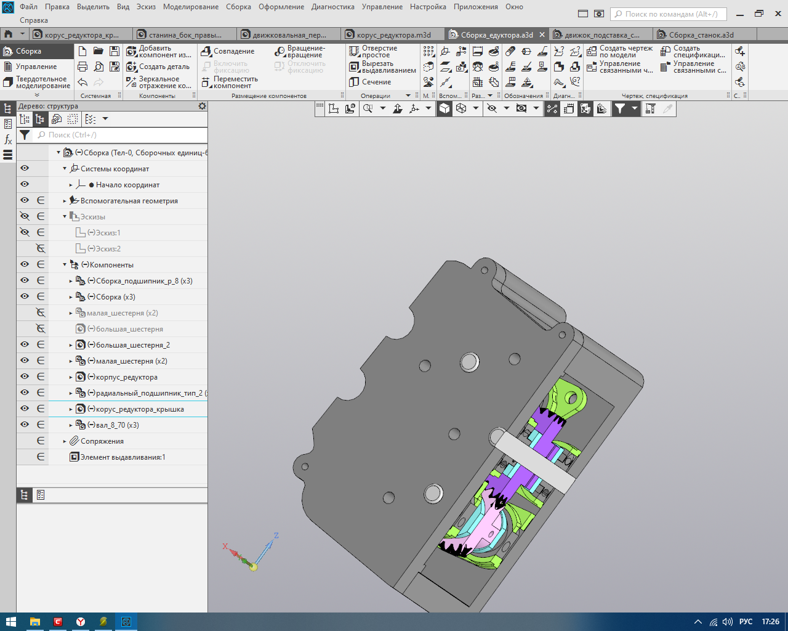Open the Моделирование menu

[x=190, y=7]
